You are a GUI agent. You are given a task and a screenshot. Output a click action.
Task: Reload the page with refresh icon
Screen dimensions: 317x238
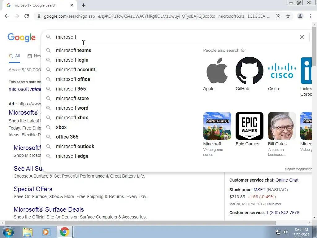[x=27, y=16]
